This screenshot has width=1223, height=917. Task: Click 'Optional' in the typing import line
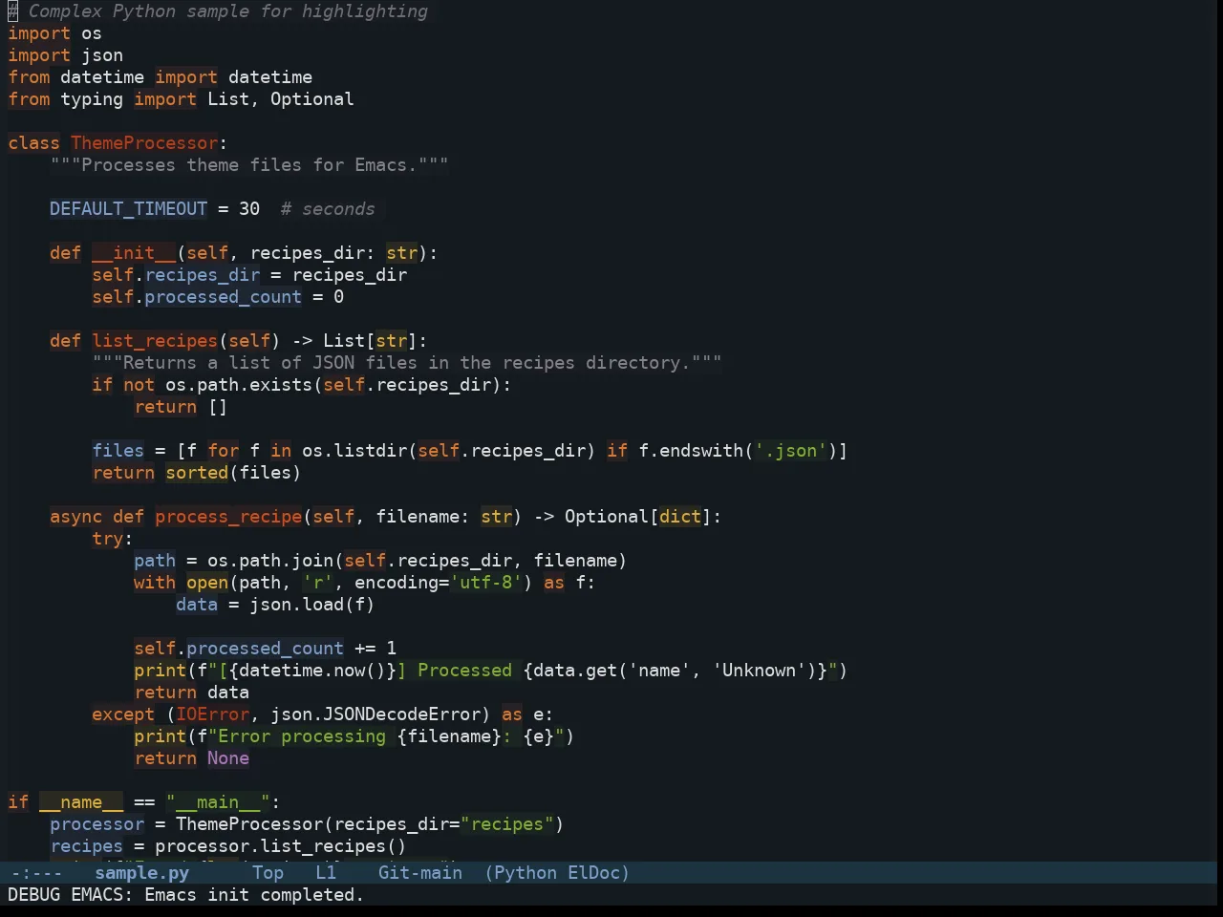tap(311, 99)
